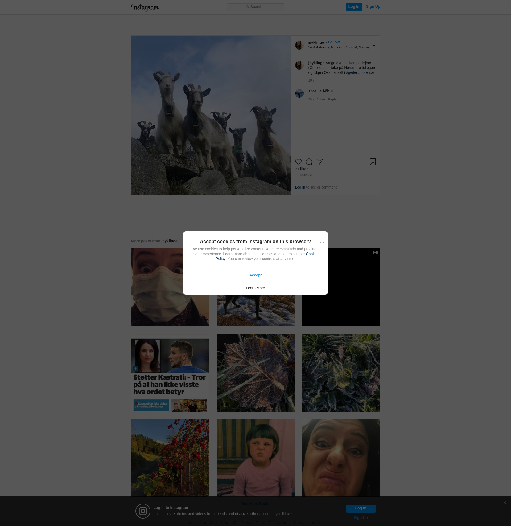Open the frosted green plants thumbnail
511x526 pixels.
[x=341, y=373]
